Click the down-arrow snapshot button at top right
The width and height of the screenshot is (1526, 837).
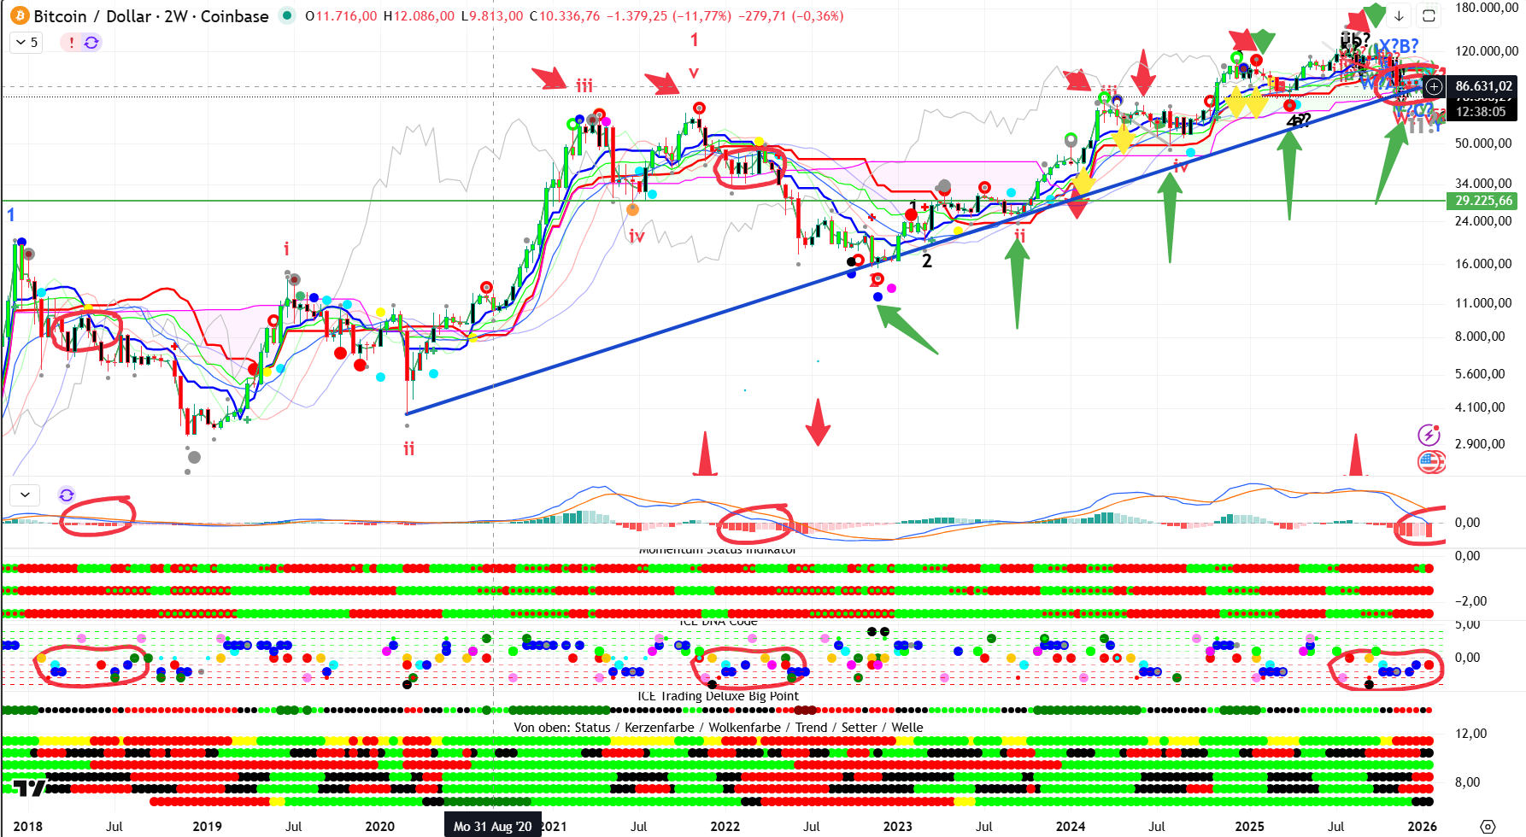pyautogui.click(x=1399, y=16)
